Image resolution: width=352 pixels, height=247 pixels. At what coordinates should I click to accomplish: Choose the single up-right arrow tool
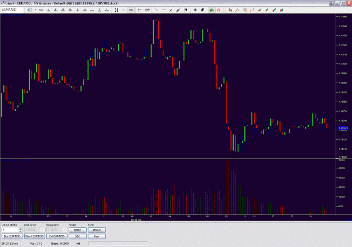coord(185,10)
